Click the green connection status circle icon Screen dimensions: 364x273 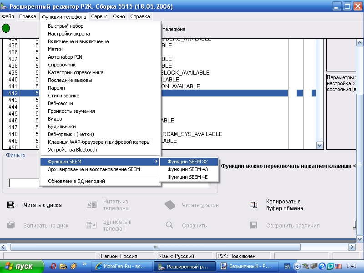point(6,28)
